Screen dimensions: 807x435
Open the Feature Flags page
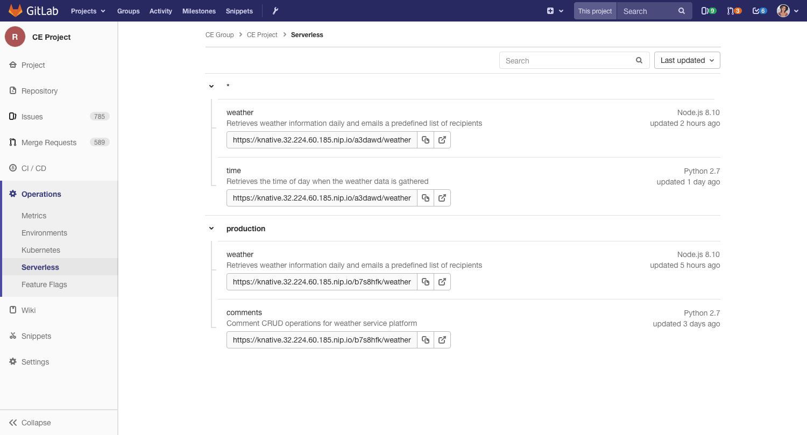tap(44, 284)
